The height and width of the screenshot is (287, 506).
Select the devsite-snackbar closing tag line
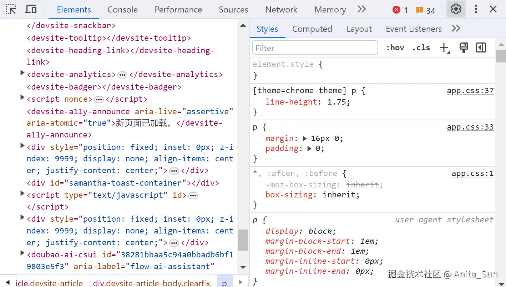[71, 26]
